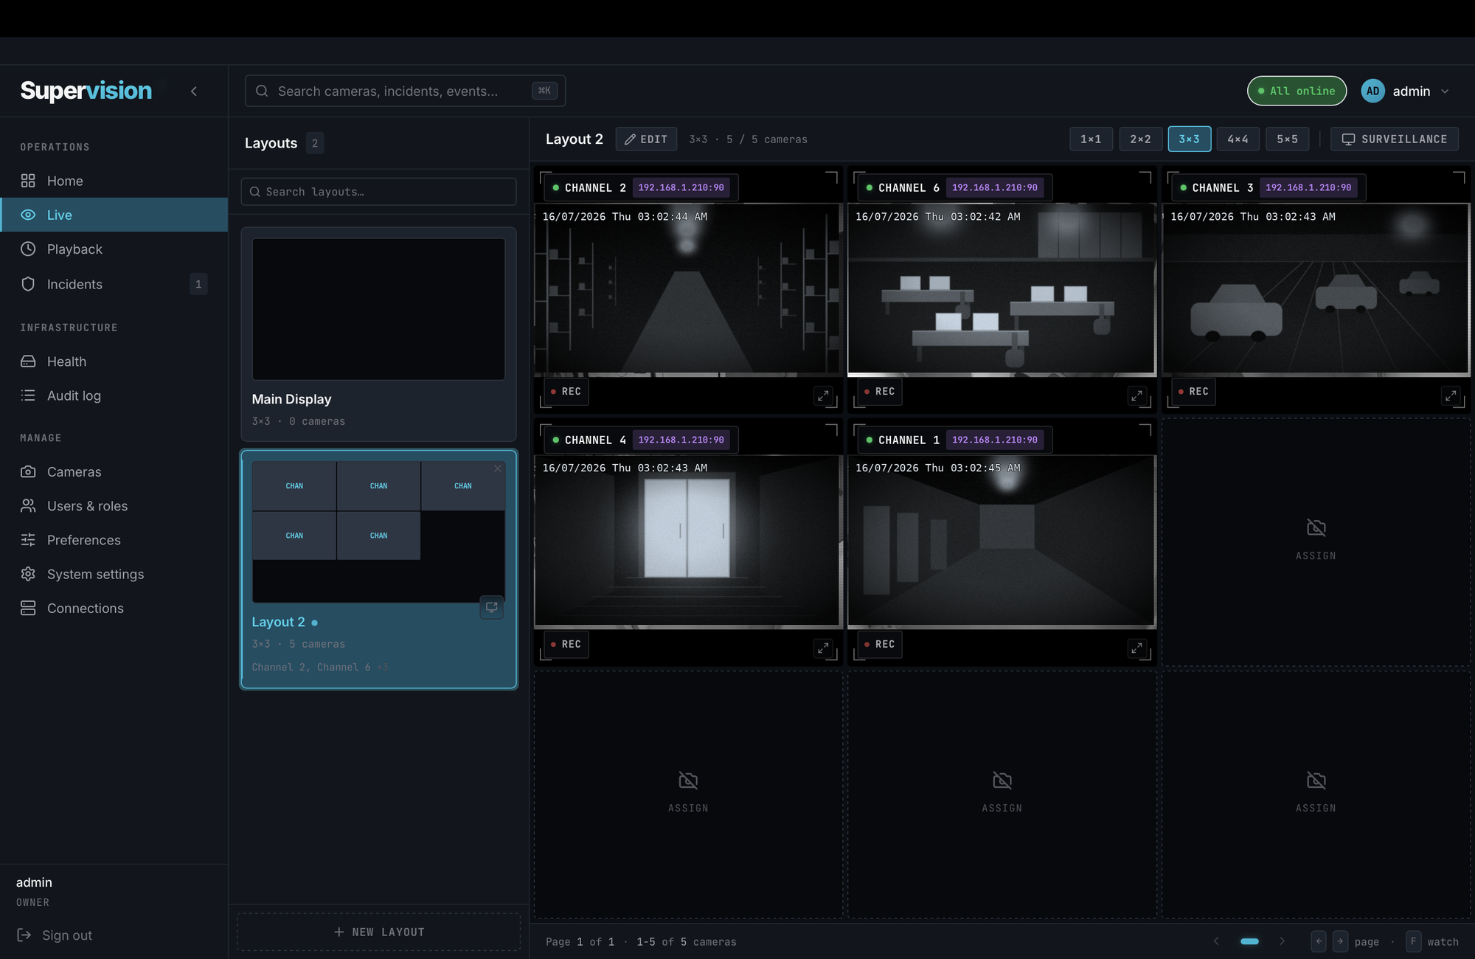Switch grid to 5×5
This screenshot has width=1475, height=959.
(1287, 139)
